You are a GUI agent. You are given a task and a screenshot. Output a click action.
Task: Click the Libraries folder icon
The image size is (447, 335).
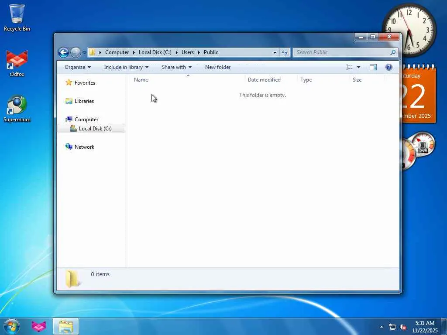pos(69,101)
